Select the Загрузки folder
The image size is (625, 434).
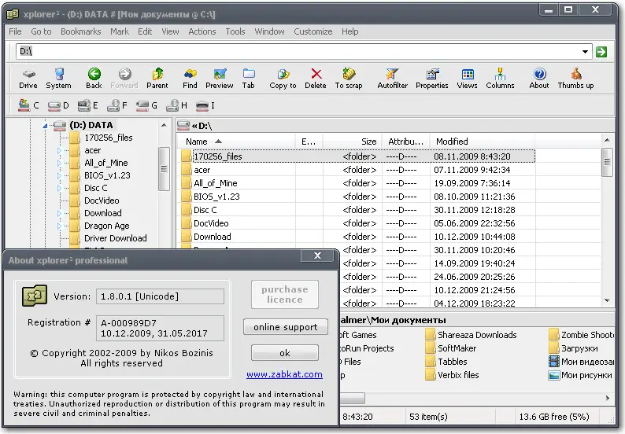click(x=573, y=348)
